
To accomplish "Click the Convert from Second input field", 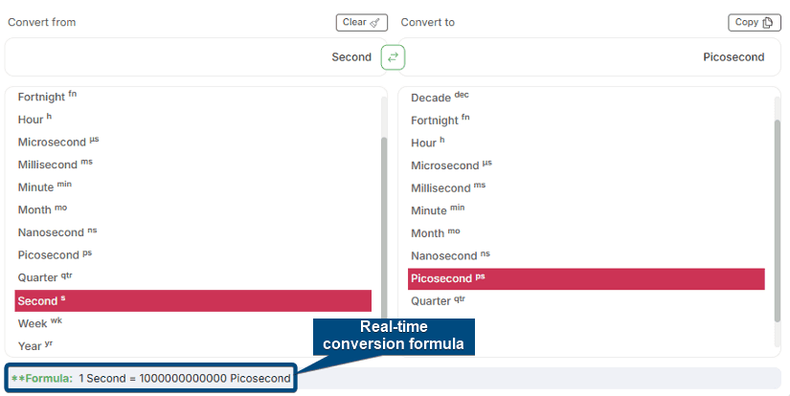I will tap(192, 57).
